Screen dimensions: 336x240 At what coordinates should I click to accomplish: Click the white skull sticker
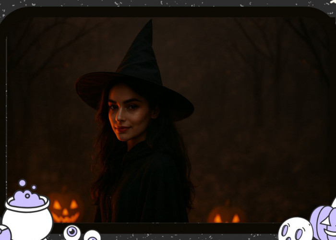point(295,230)
